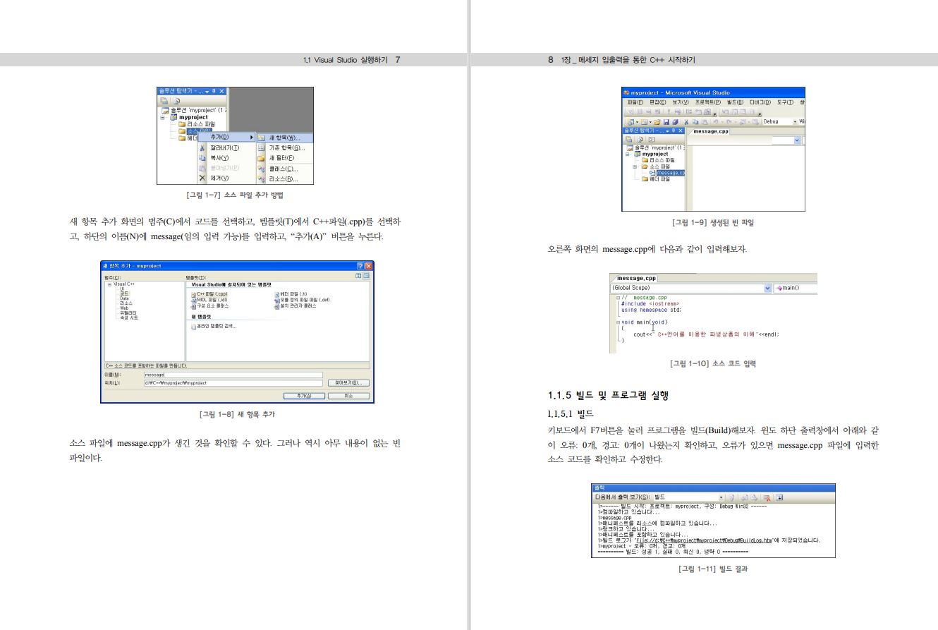The width and height of the screenshot is (938, 630).
Task: Switch to large icons view in template pane
Action: coord(358,276)
